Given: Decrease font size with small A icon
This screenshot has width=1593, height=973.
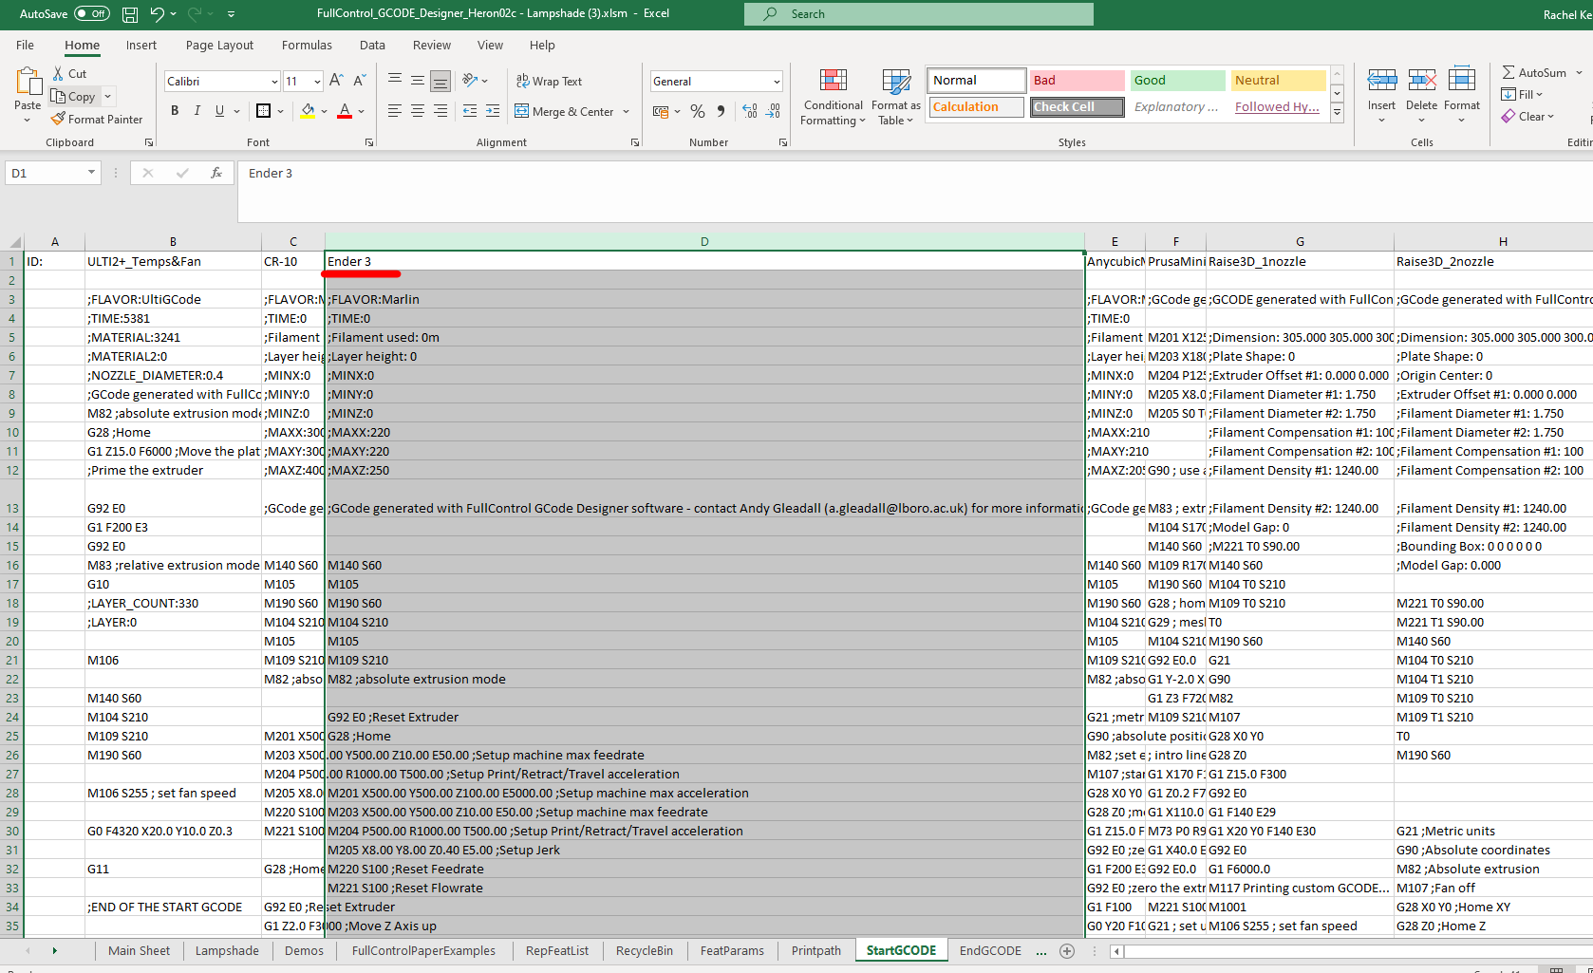Looking at the screenshot, I should pos(359,81).
